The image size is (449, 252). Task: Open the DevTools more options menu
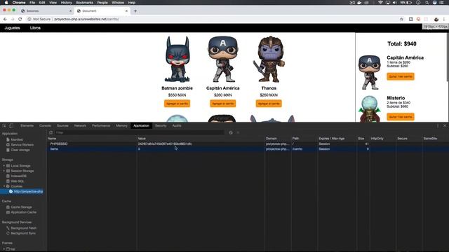pos(438,126)
